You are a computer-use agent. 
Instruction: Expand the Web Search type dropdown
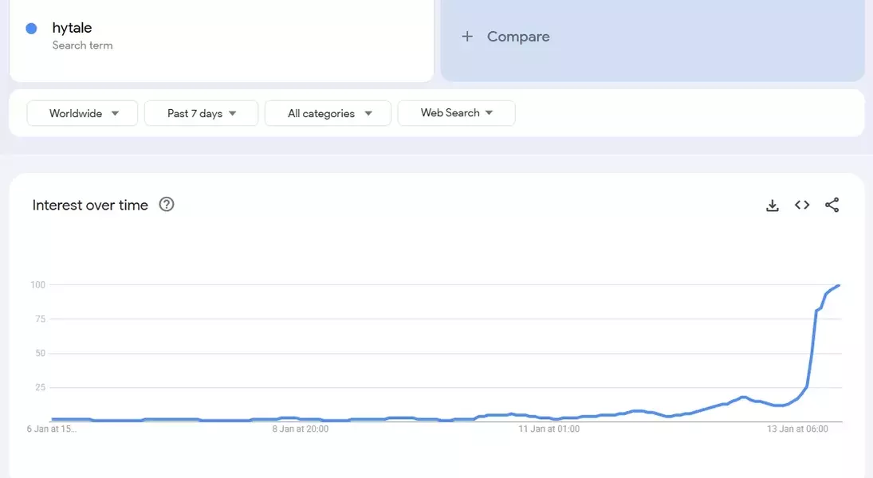pyautogui.click(x=456, y=113)
